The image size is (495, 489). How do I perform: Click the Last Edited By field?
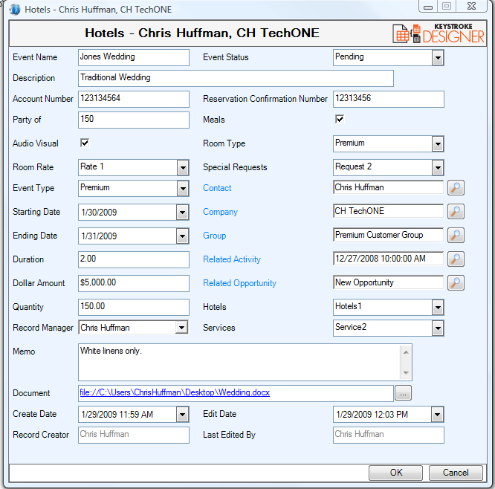click(x=388, y=435)
